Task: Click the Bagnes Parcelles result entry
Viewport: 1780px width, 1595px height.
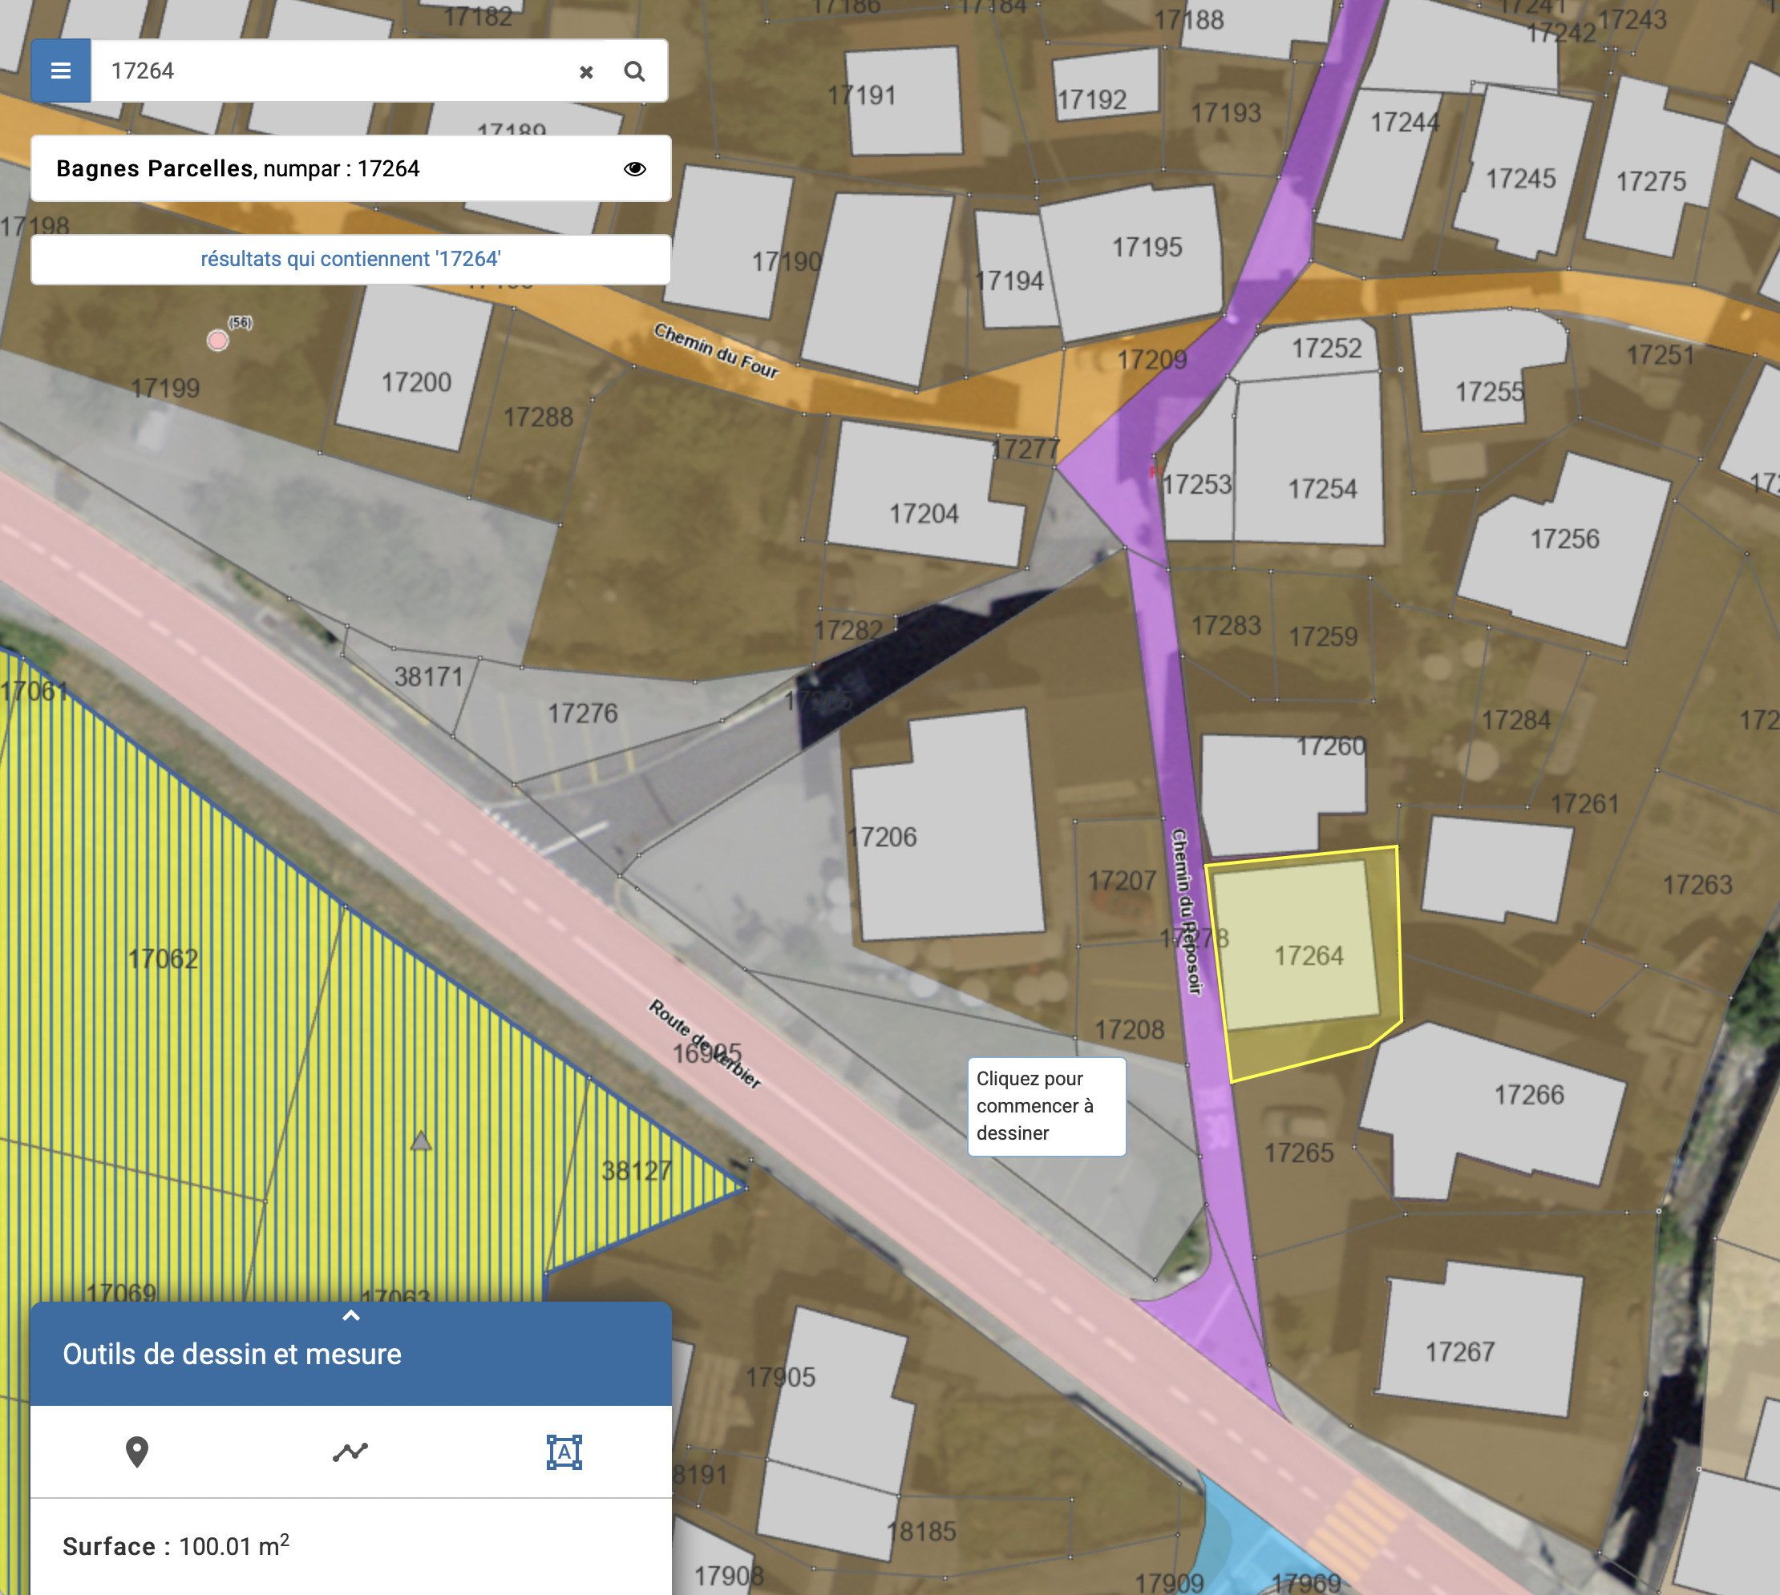Action: pos(237,168)
